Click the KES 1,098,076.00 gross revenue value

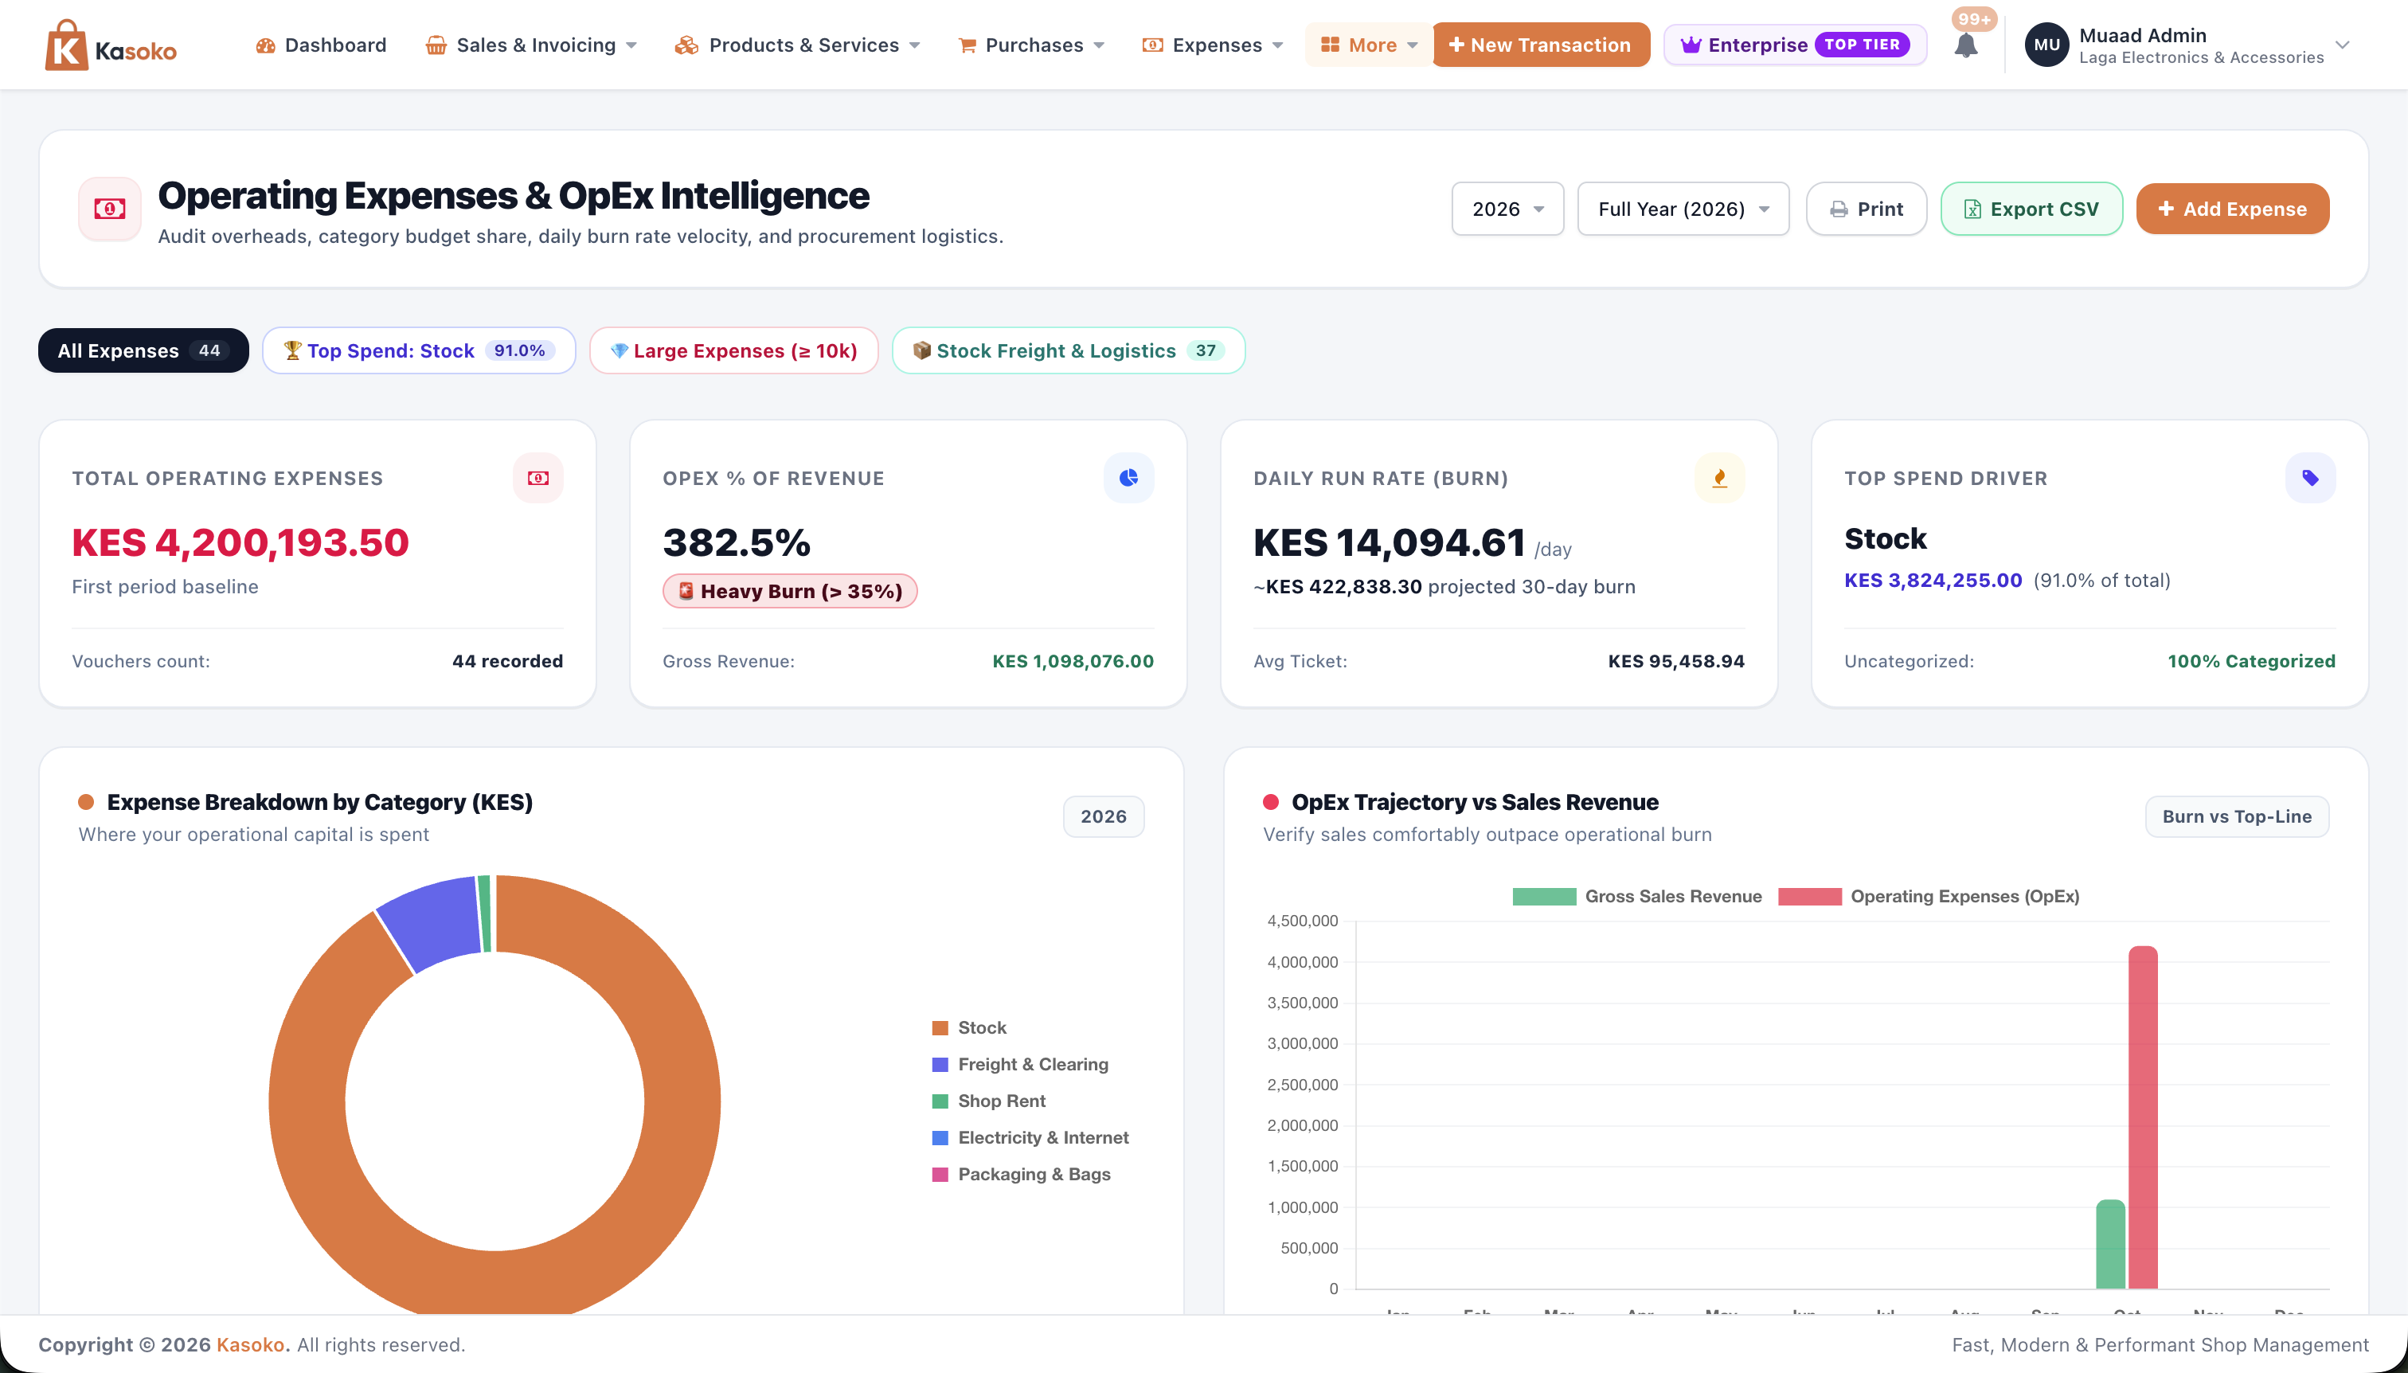1073,661
